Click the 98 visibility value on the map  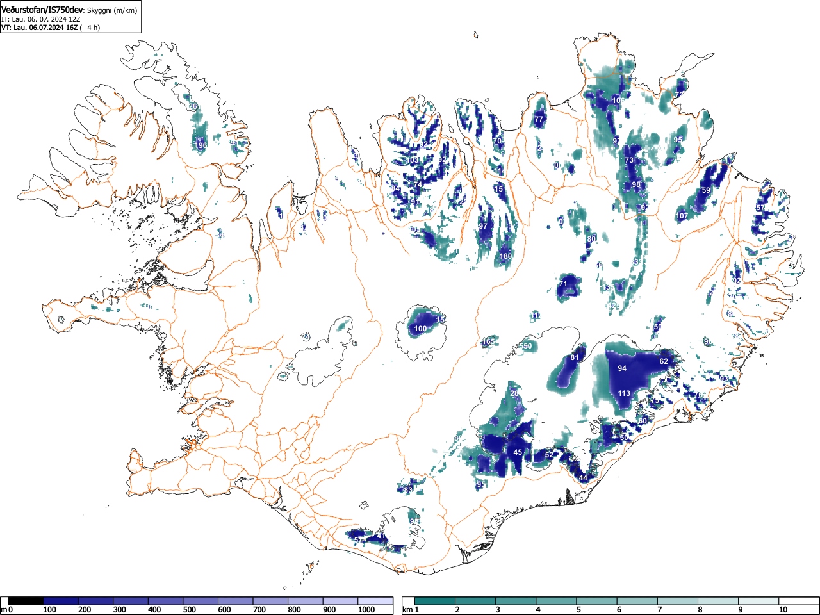[636, 184]
